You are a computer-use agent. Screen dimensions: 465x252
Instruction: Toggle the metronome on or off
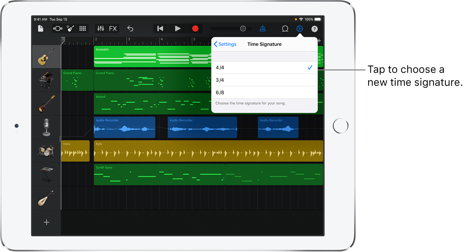click(x=262, y=28)
